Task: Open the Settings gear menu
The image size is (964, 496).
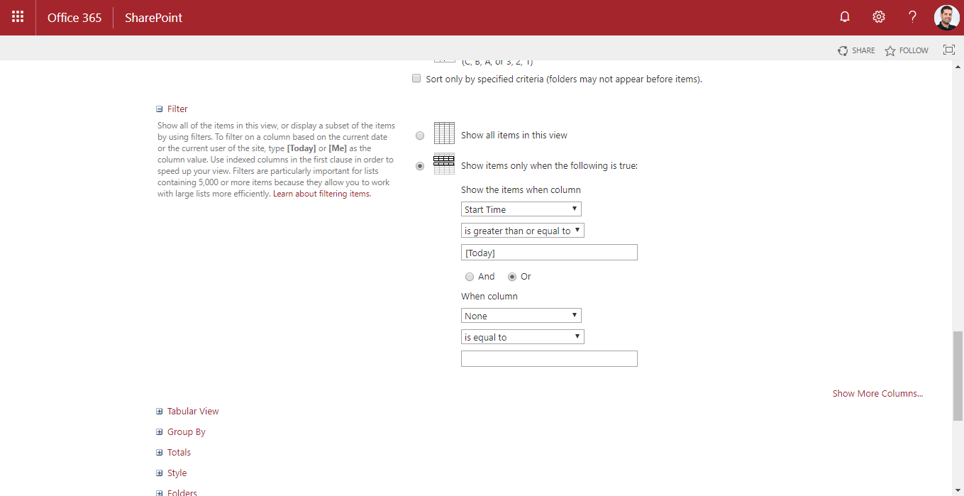Action: coord(878,16)
